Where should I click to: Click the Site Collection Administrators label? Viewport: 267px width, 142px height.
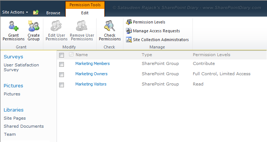(x=161, y=40)
